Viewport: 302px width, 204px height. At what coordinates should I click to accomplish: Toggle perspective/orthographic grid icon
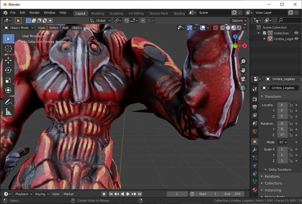(x=243, y=88)
